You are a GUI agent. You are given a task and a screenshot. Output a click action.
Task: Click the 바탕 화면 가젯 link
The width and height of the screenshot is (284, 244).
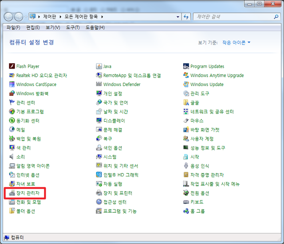[205, 130]
